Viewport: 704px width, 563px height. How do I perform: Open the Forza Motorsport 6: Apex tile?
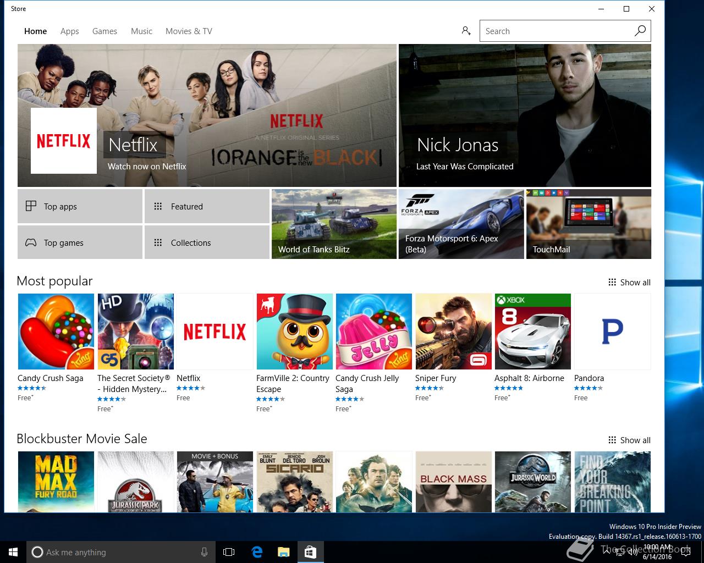[461, 224]
